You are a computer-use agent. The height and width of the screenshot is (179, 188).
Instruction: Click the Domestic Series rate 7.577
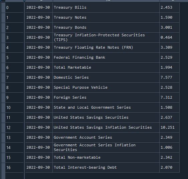coord(169,77)
